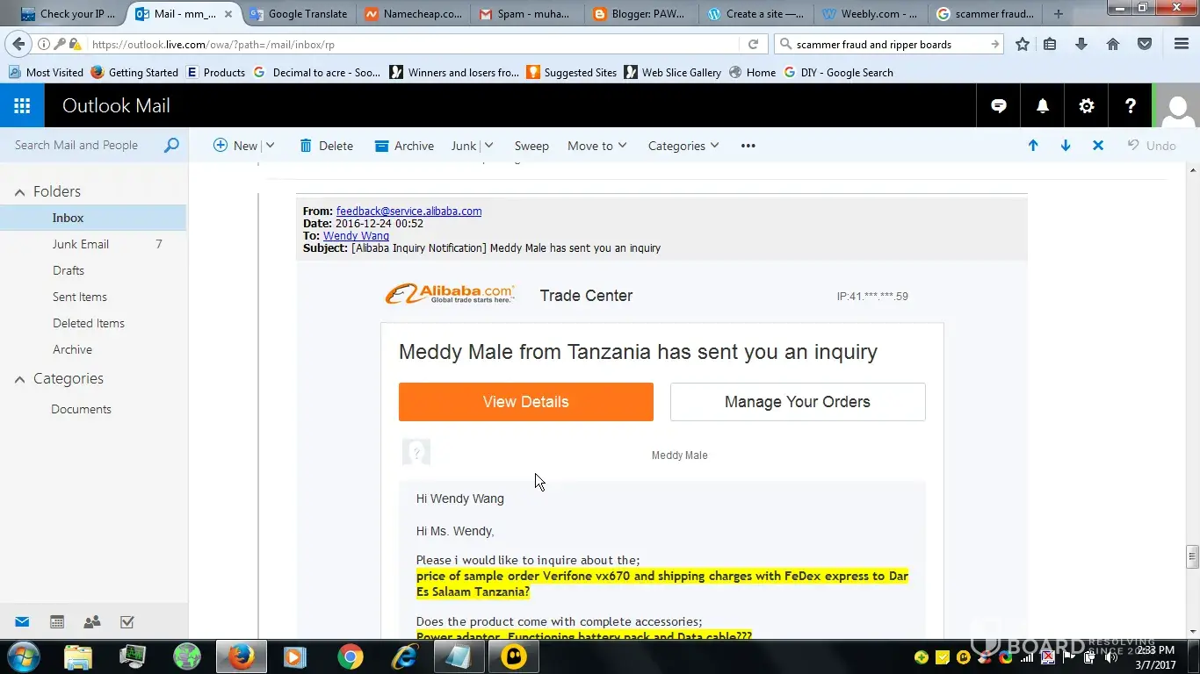Show site information icon in address bar
The width and height of the screenshot is (1200, 674).
click(x=44, y=45)
